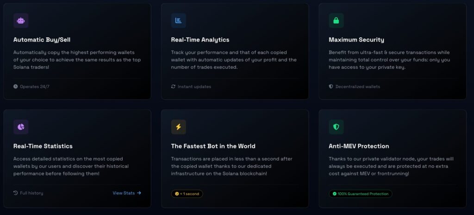Click the purple pie chart statistics icon

[21, 127]
